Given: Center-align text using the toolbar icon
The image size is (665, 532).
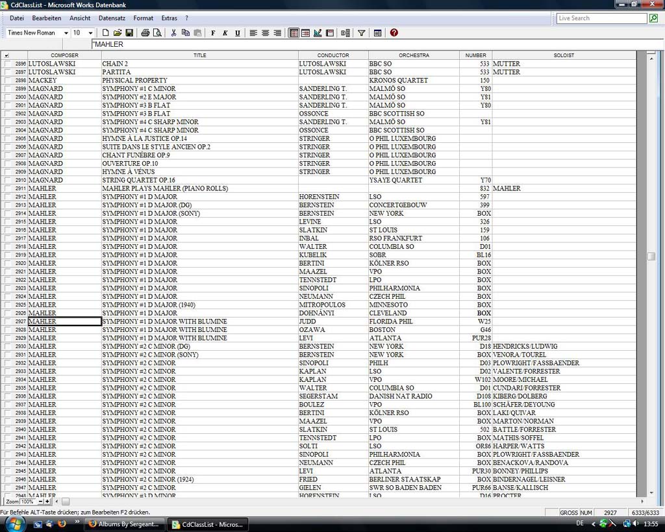Looking at the screenshot, I should [x=265, y=33].
